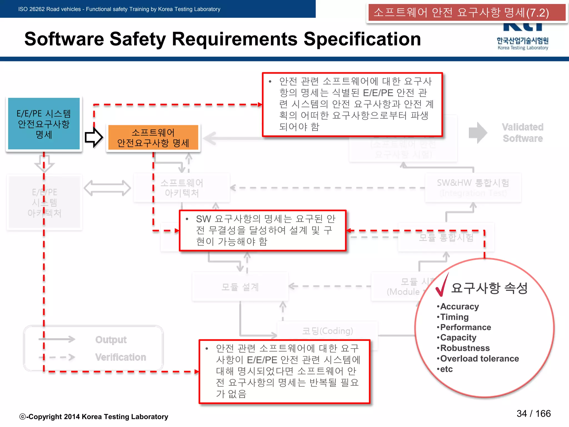Click the faded 'E/E/PE 시스템 아키텍처' box
Screen dimensions: 569x427
click(x=44, y=202)
